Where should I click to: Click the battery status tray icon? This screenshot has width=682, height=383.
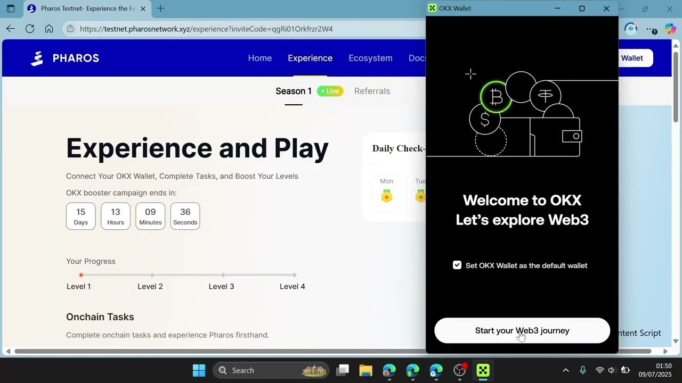click(x=626, y=370)
